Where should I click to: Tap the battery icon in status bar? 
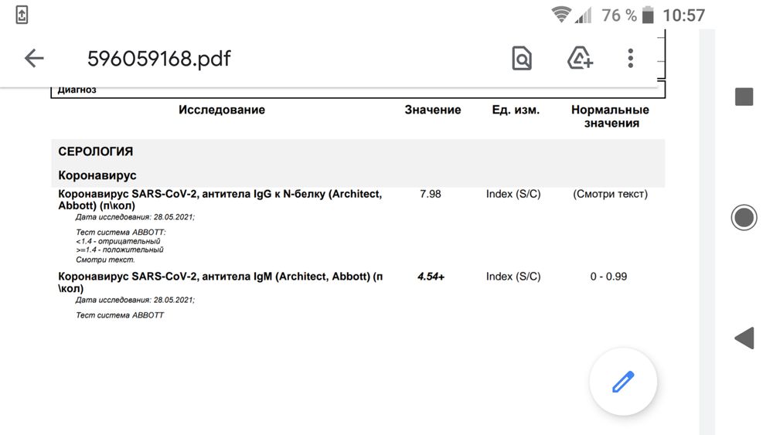pos(648,15)
